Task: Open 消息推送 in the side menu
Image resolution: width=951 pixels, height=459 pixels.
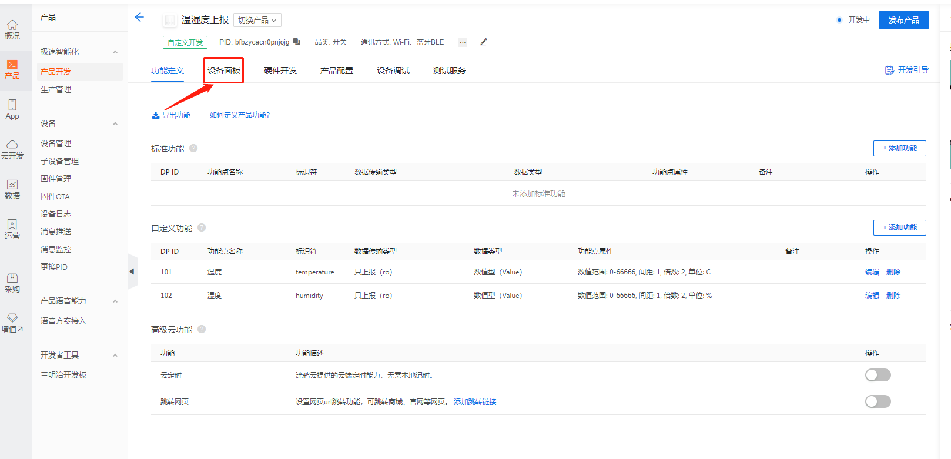Action: pyautogui.click(x=56, y=232)
